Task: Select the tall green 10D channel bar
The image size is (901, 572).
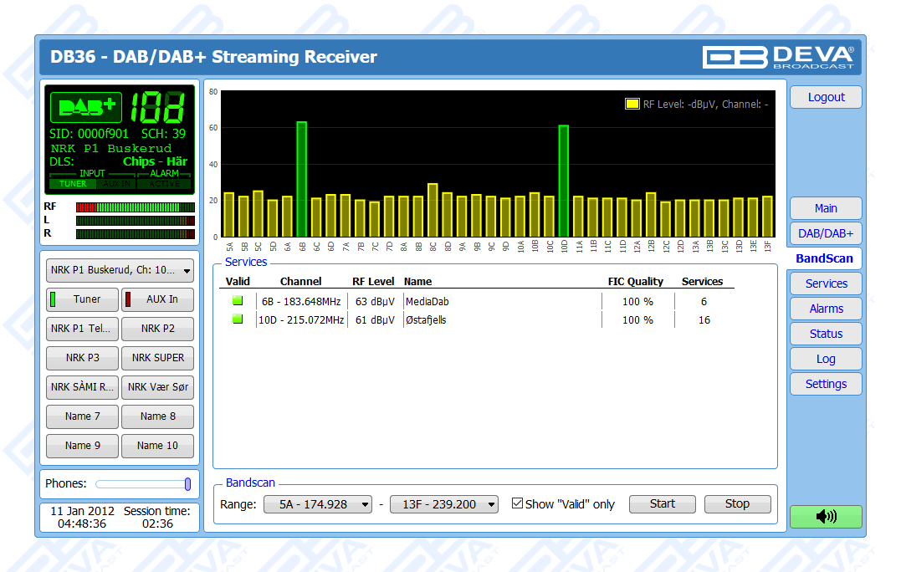Action: click(564, 181)
